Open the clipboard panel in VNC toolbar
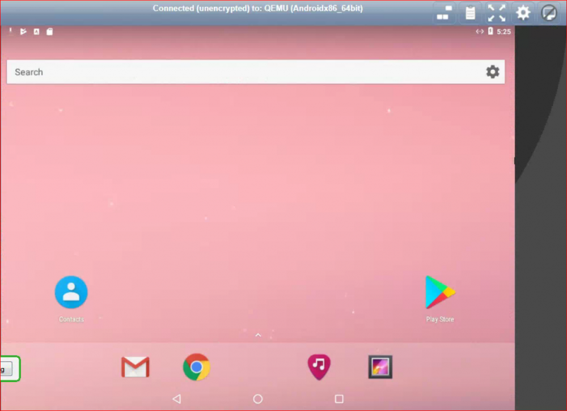 coord(470,13)
